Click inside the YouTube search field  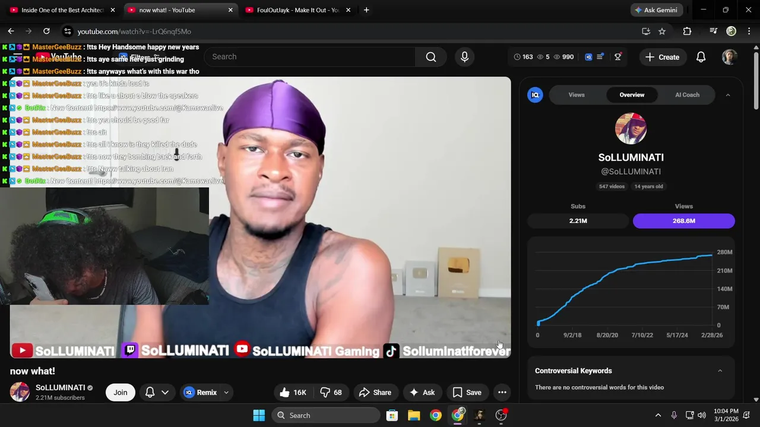[309, 57]
